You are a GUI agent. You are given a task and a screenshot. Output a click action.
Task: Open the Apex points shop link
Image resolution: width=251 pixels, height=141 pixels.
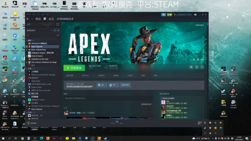[101, 76]
